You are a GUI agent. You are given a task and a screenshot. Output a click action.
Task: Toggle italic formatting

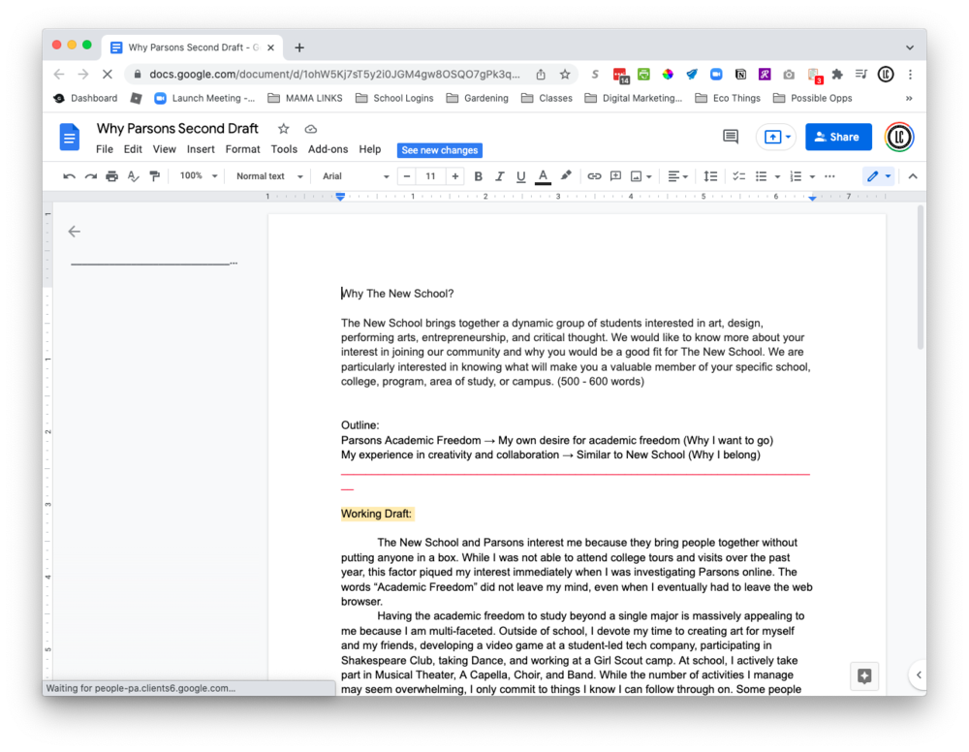click(499, 176)
